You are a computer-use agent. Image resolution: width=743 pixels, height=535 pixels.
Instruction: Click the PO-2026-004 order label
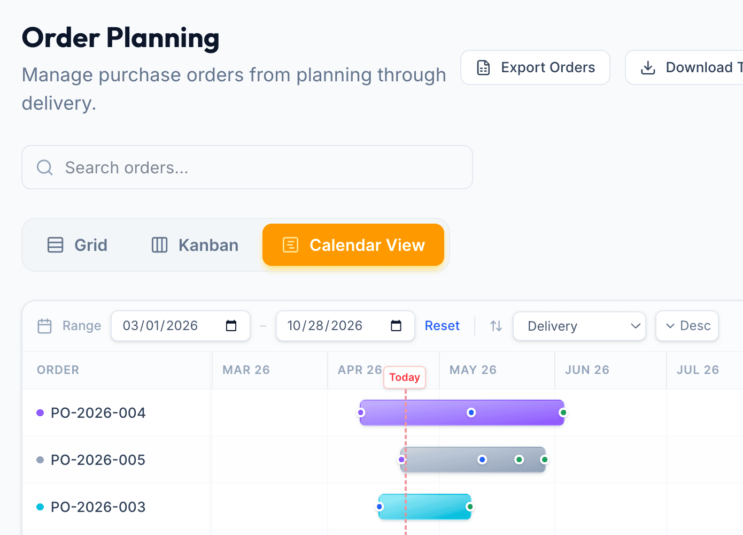(98, 413)
